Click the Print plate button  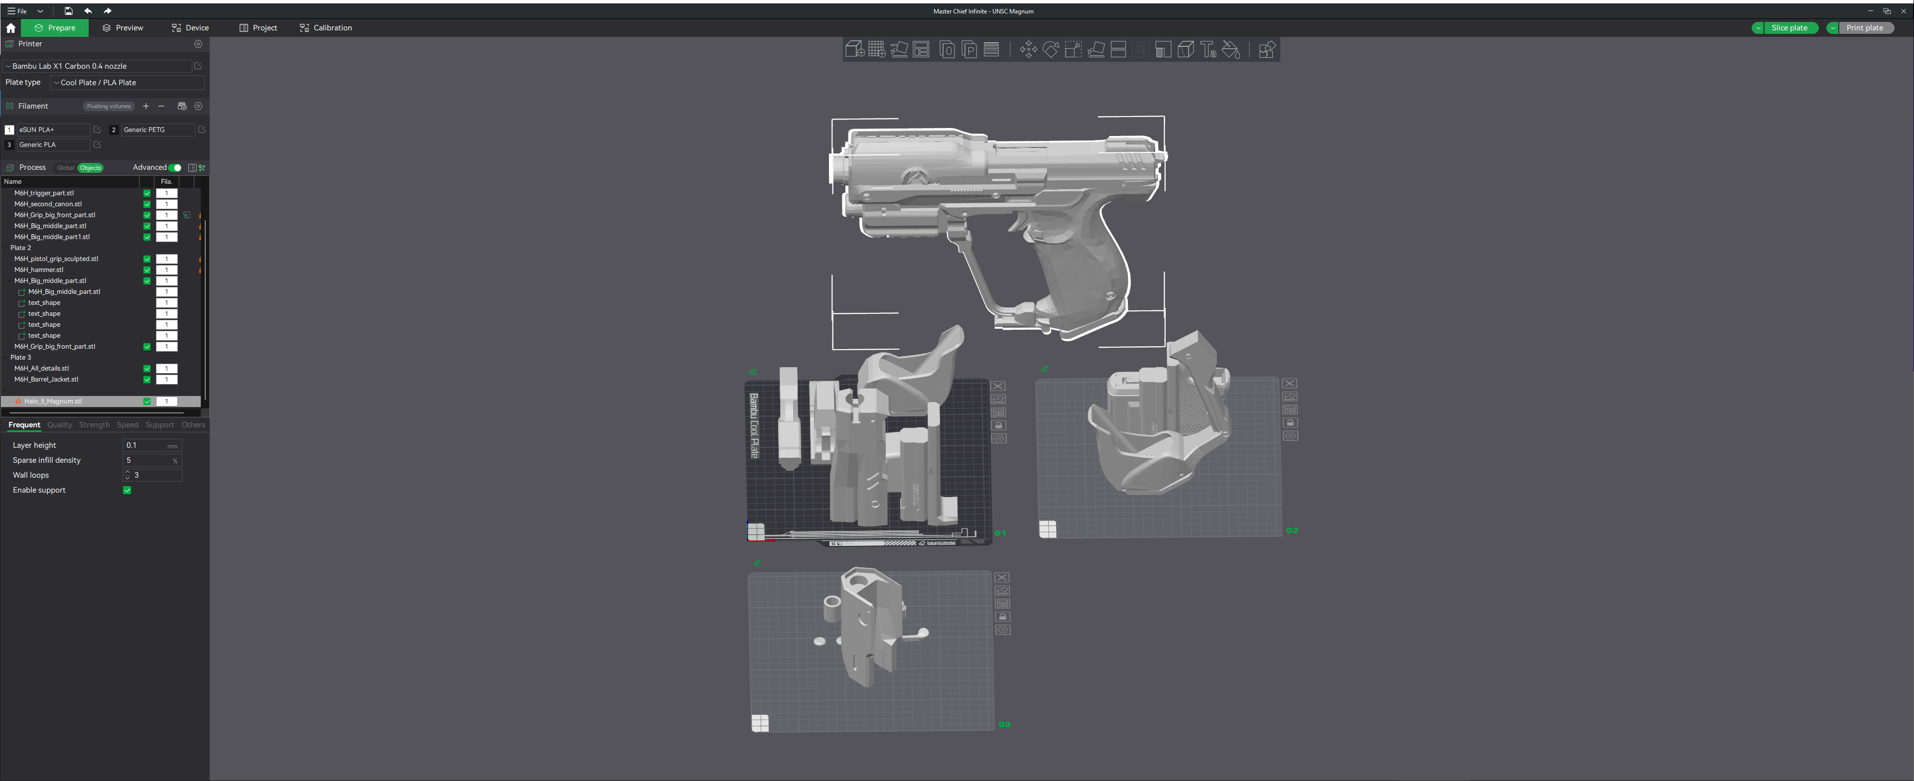coord(1864,28)
